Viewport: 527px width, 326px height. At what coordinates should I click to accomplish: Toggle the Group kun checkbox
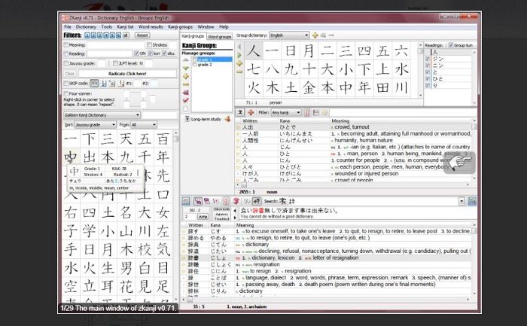click(x=451, y=45)
